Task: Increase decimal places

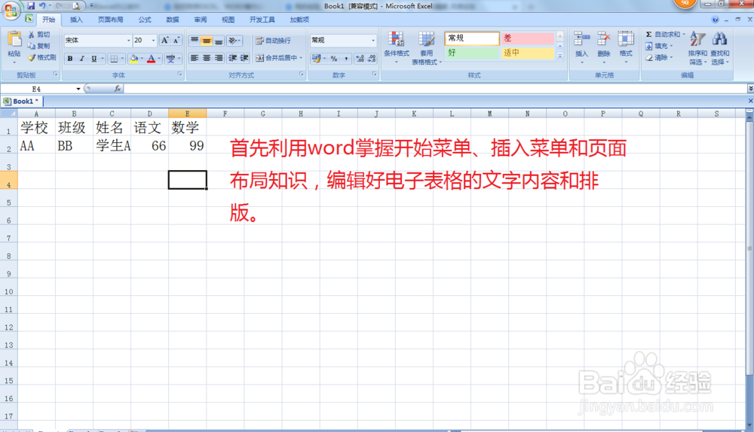Action: [x=360, y=59]
